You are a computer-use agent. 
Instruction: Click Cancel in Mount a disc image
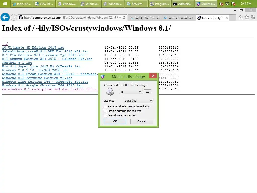(x=141, y=121)
